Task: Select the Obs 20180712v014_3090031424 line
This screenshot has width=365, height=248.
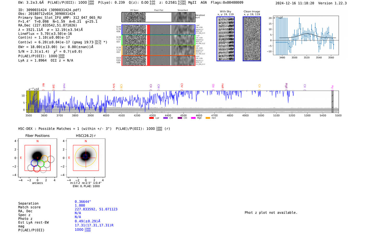Action: click(47, 14)
